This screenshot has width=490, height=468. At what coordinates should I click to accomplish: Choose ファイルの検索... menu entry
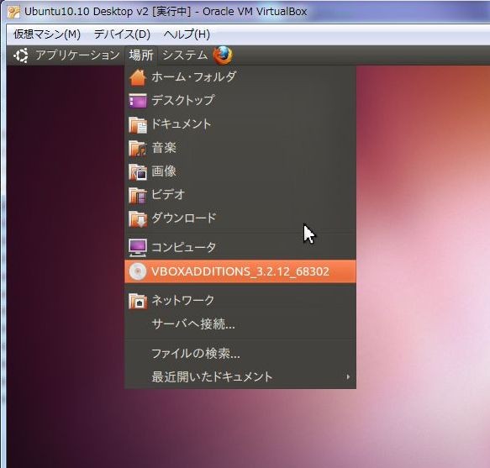coord(240,354)
